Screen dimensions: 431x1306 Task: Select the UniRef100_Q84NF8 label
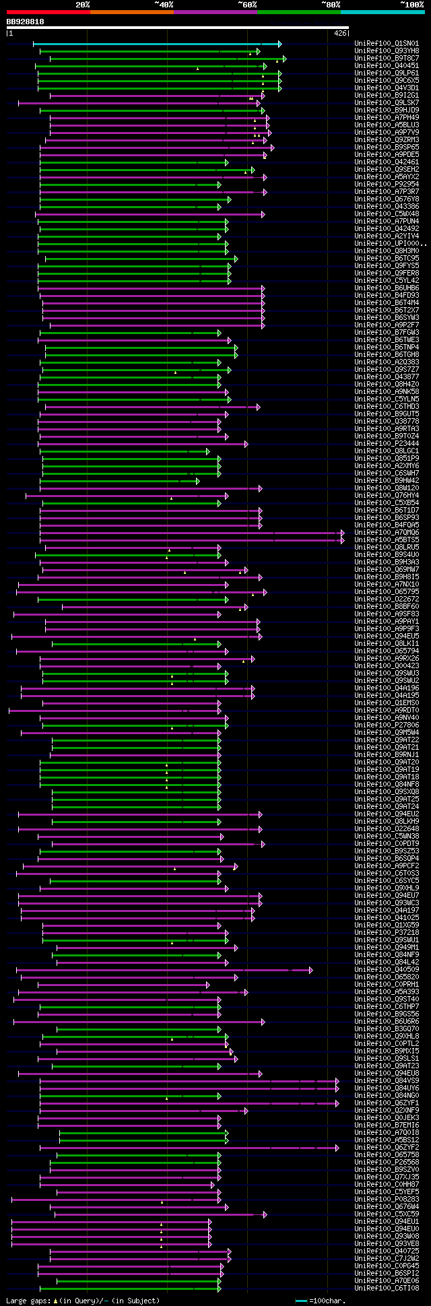tap(387, 785)
